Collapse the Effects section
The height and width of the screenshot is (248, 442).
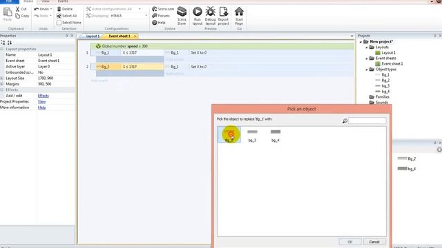point(2,90)
